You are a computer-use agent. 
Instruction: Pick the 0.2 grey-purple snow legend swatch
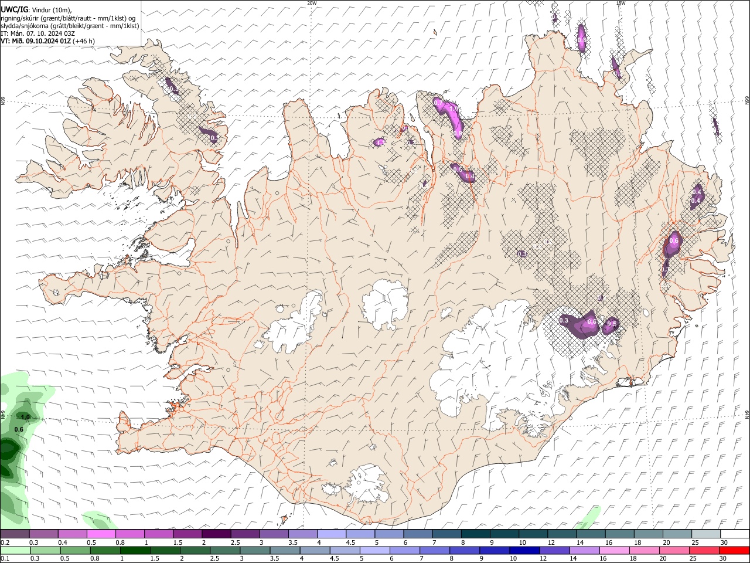pos(15,534)
